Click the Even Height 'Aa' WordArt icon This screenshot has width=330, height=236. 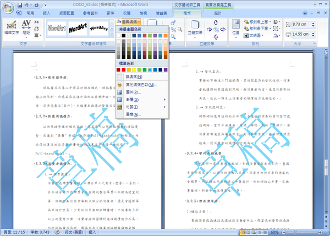[36, 22]
